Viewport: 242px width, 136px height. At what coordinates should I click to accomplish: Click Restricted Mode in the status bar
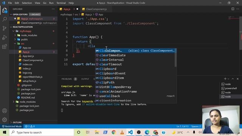[x=12, y=127]
